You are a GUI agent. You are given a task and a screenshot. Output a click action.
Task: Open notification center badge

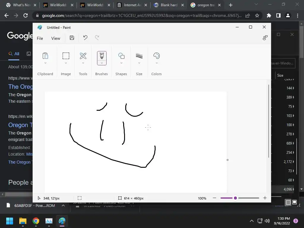(x=296, y=221)
